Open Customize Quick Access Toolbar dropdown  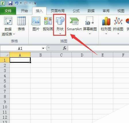[35, 3]
